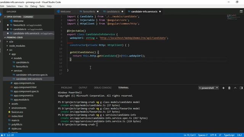244x137 pixels.
Task: Open the Go menu
Action: tap(26, 6)
